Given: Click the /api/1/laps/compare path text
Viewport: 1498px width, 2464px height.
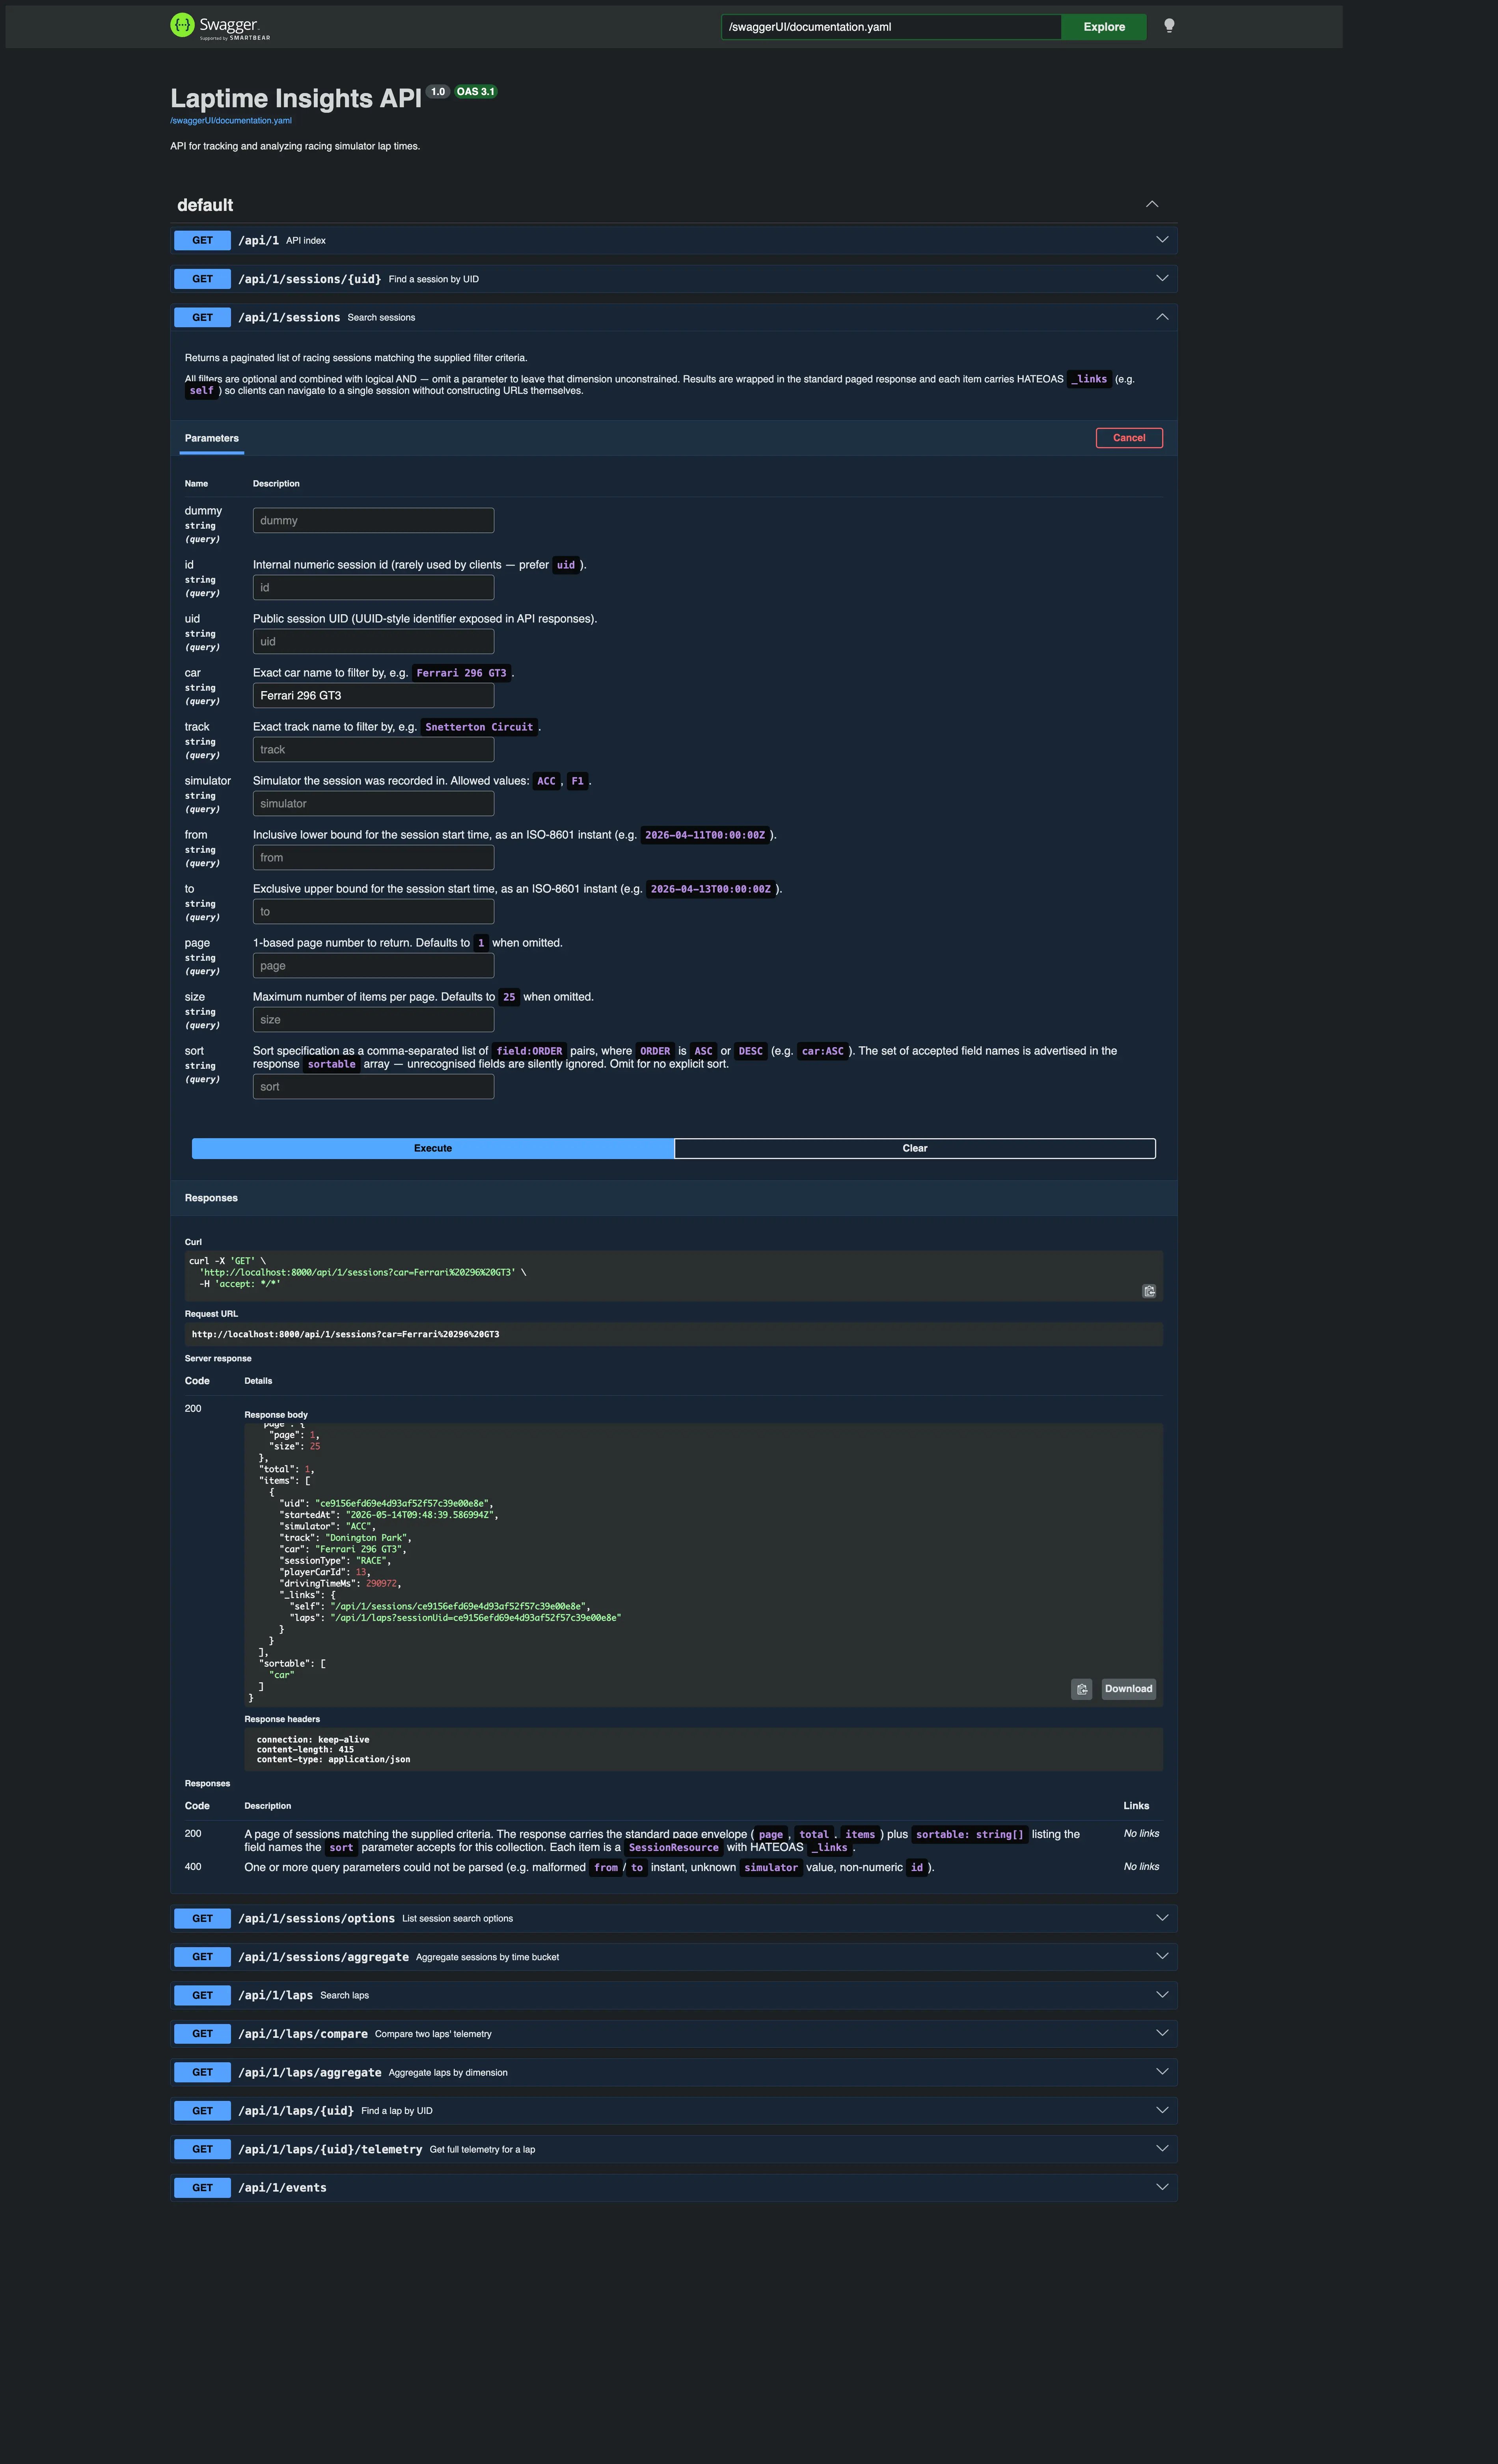Looking at the screenshot, I should (x=303, y=2033).
